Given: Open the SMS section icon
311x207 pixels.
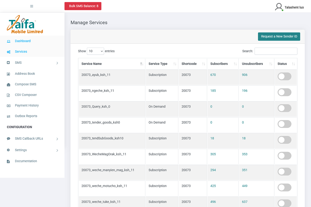Looking at the screenshot, I should [x=9, y=62].
